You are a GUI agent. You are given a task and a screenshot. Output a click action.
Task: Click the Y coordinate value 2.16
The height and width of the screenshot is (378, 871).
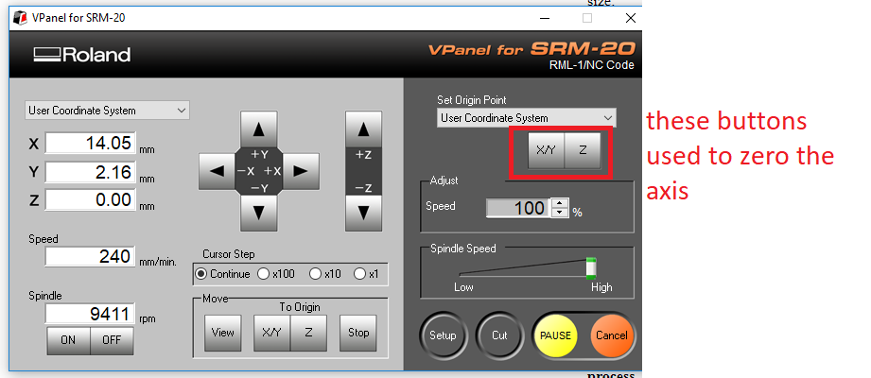coord(90,171)
